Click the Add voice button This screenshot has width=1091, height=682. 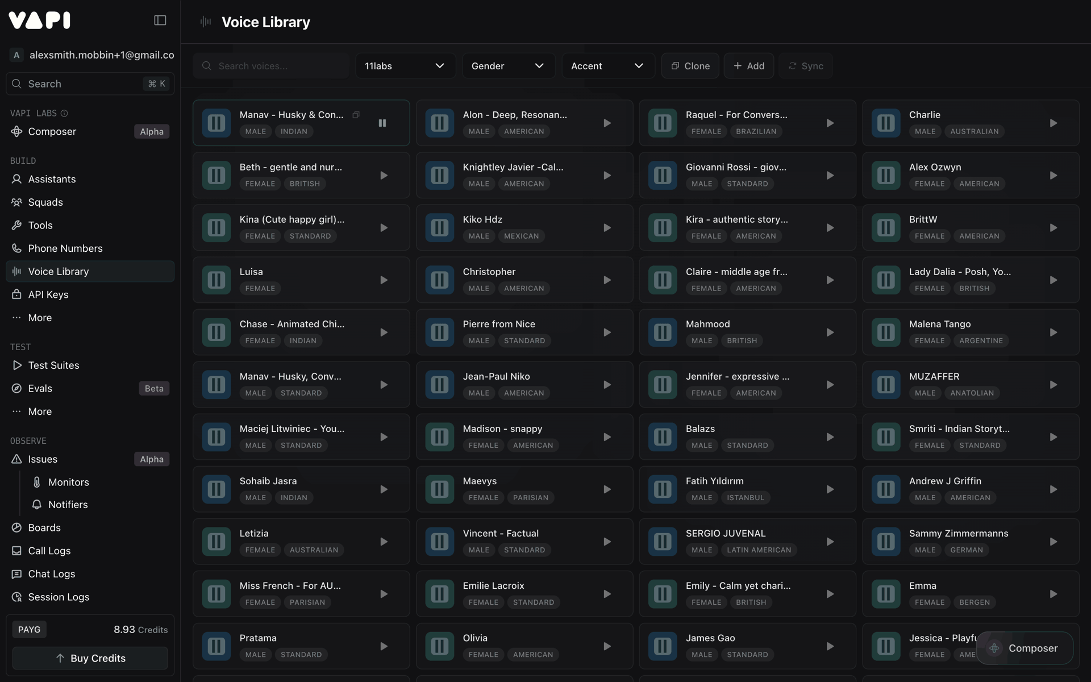click(748, 66)
